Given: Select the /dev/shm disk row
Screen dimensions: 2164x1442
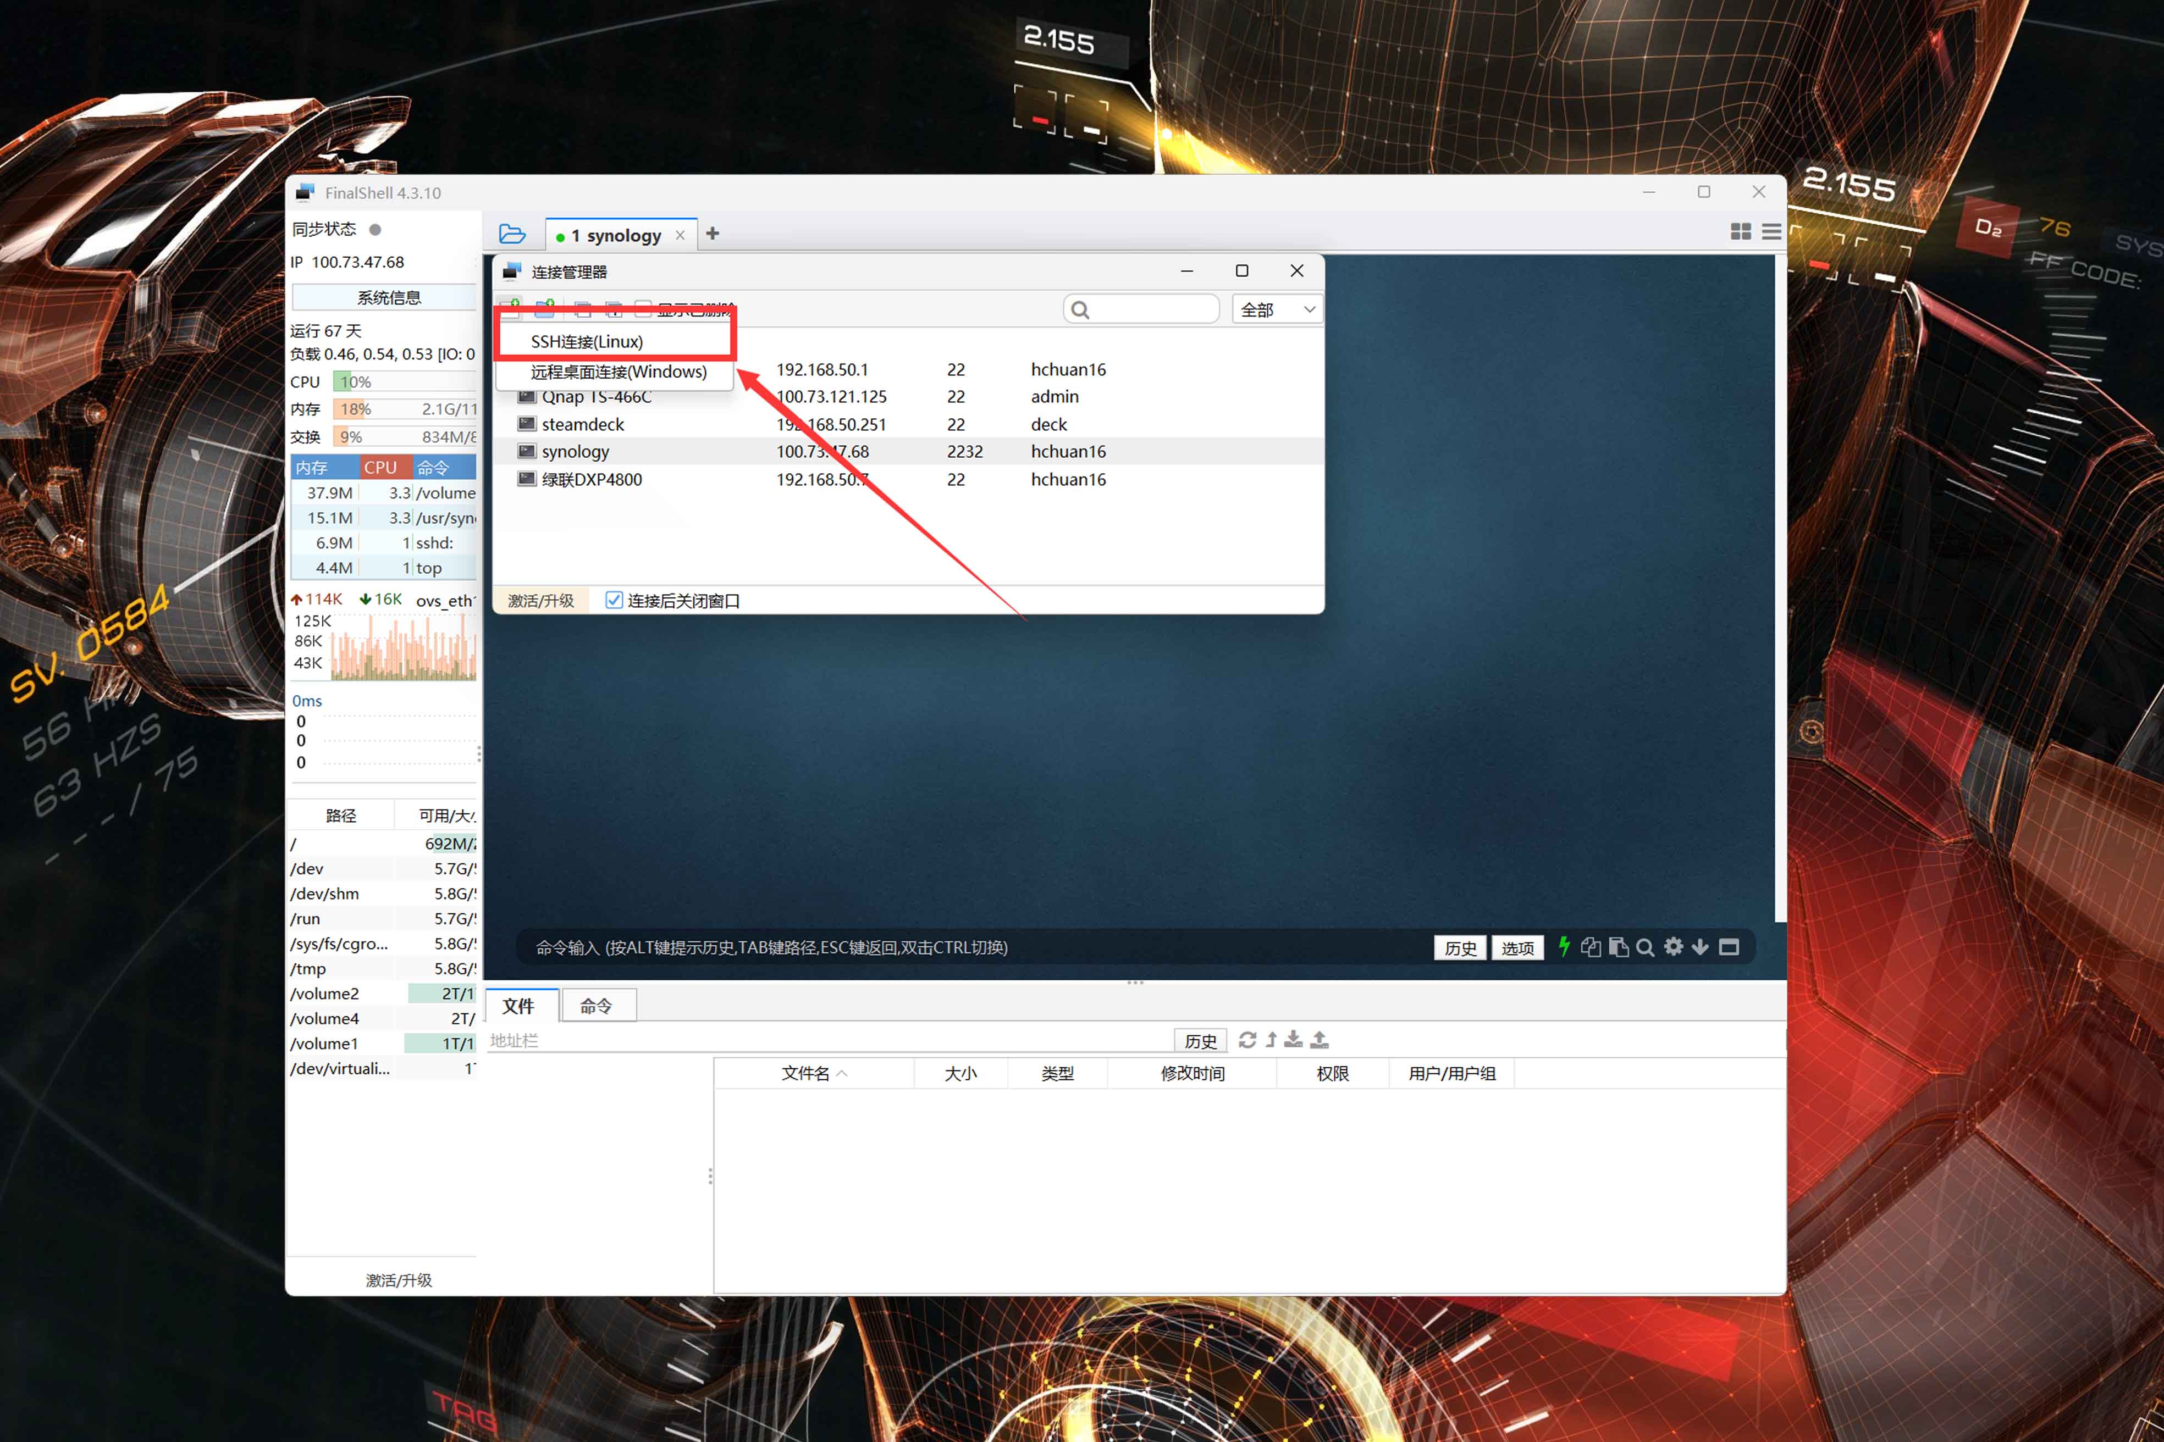Looking at the screenshot, I should pos(383,893).
